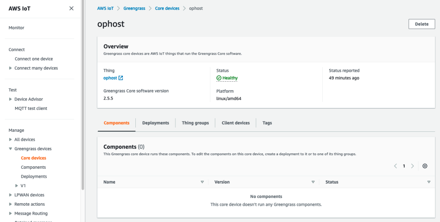Go to AWS IoT breadcrumb link
Screen dimensions: 440x222
[106, 9]
